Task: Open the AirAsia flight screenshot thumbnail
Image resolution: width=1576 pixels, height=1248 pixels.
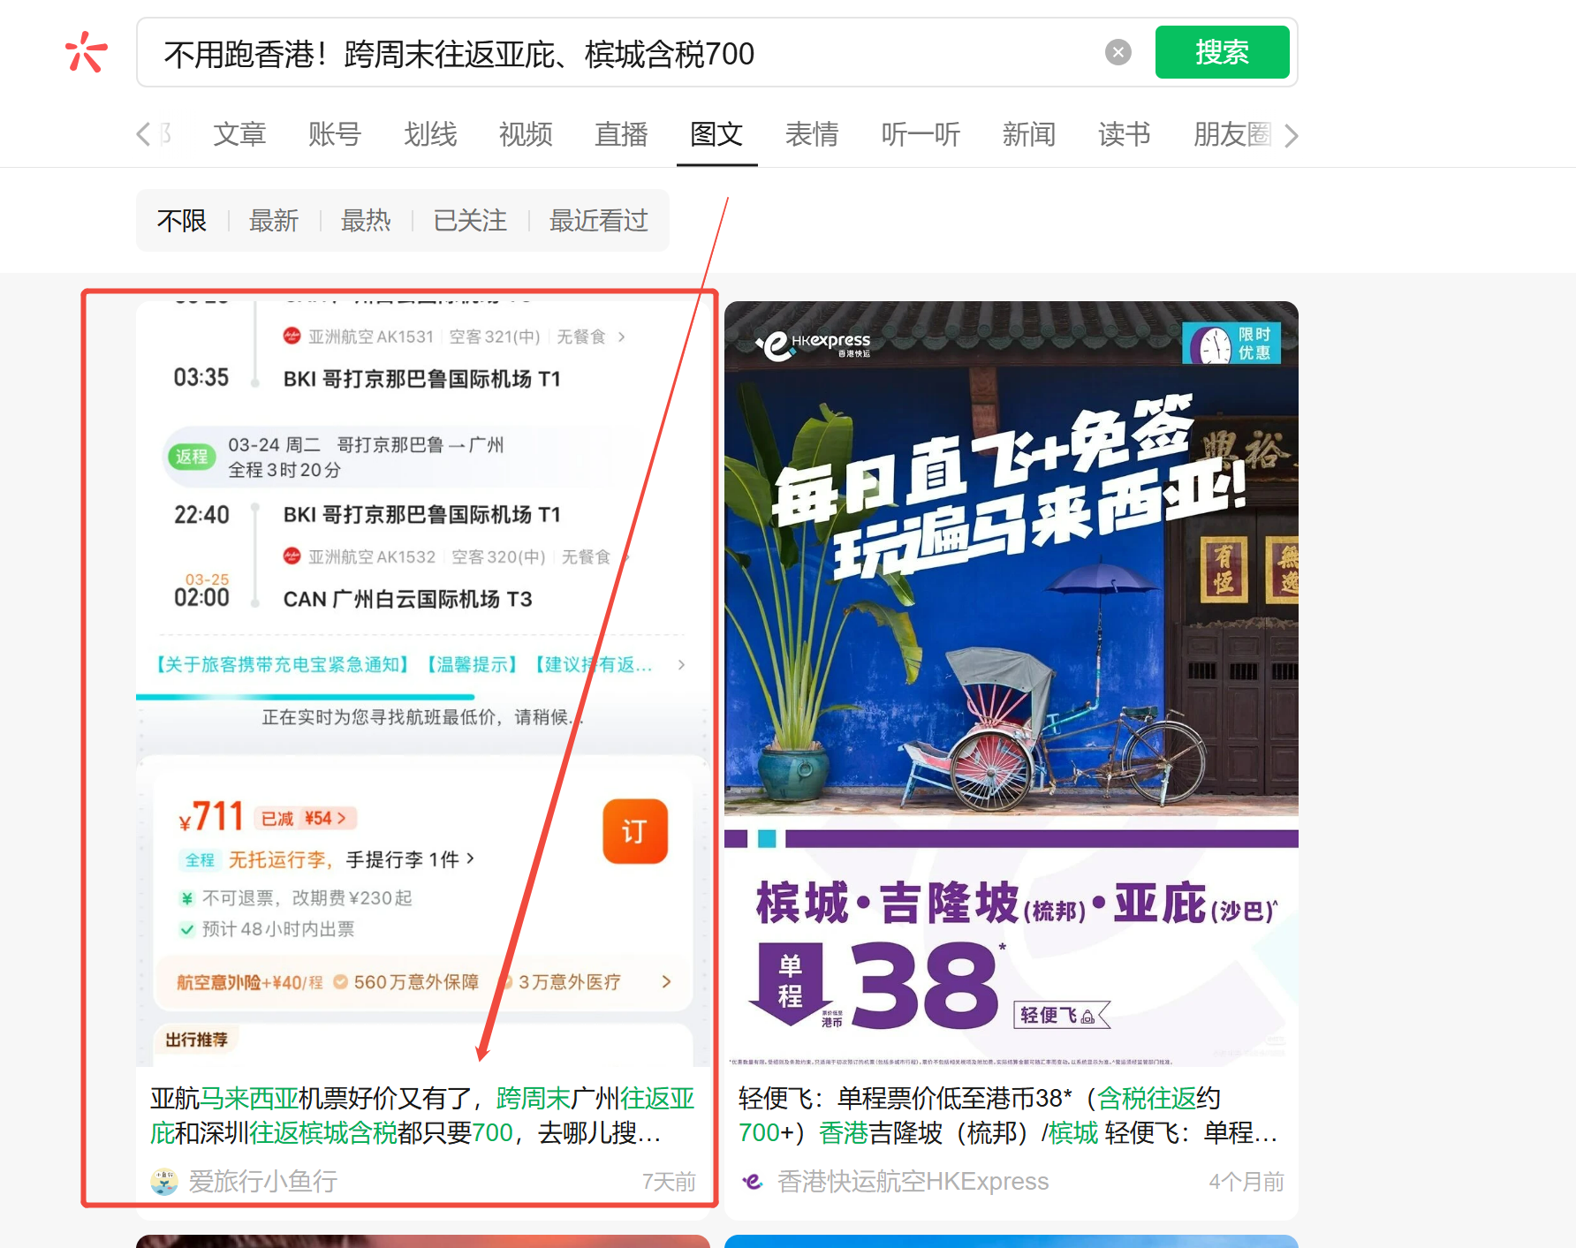Action: pyautogui.click(x=423, y=684)
